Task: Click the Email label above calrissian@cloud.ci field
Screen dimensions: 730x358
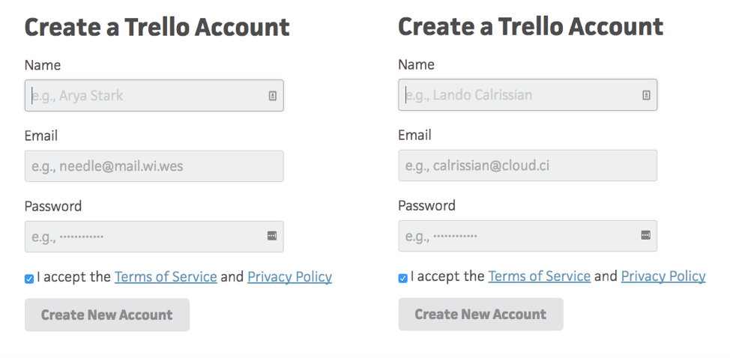Action: click(x=414, y=135)
